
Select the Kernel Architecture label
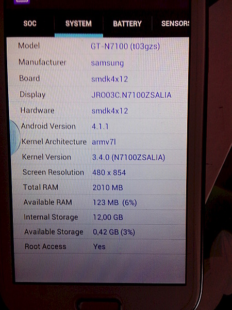[54, 142]
